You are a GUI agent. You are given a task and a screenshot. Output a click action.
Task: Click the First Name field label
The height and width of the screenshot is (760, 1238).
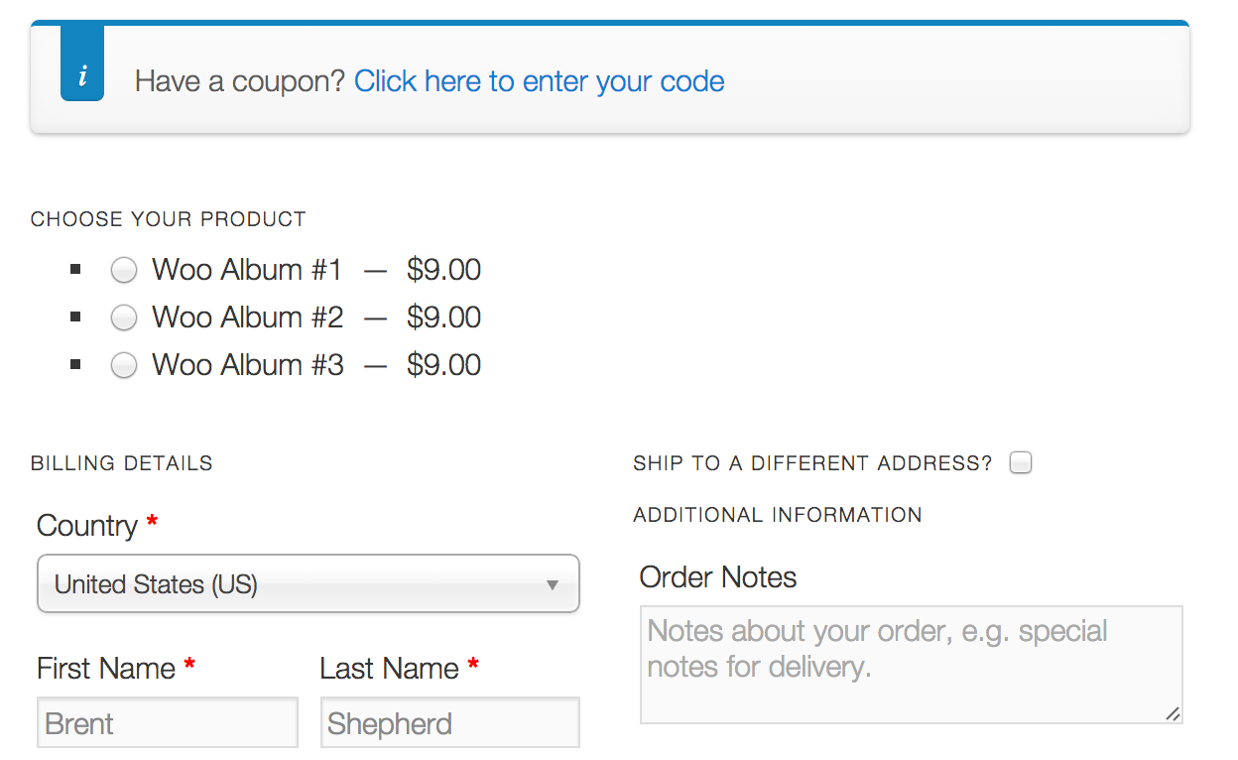pos(106,669)
